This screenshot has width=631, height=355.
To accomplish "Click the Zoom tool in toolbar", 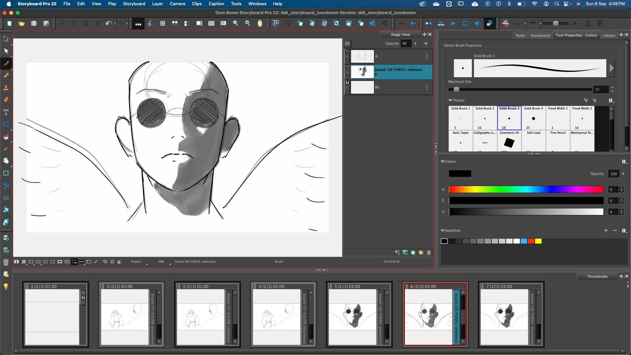I will (247, 23).
